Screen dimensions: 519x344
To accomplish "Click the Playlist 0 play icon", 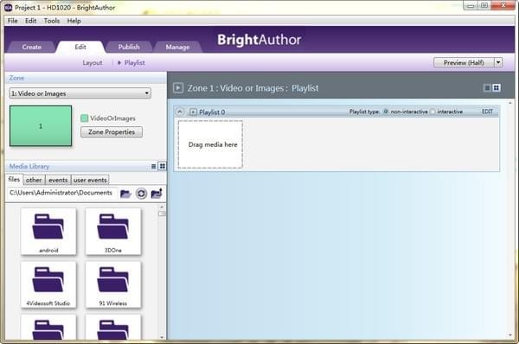I will click(193, 112).
